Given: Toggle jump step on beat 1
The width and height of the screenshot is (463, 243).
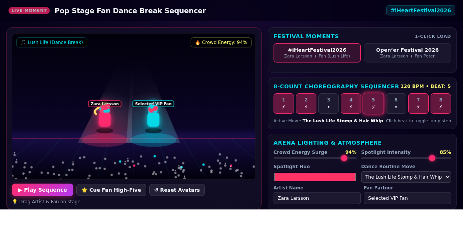Looking at the screenshot, I should 284,103.
